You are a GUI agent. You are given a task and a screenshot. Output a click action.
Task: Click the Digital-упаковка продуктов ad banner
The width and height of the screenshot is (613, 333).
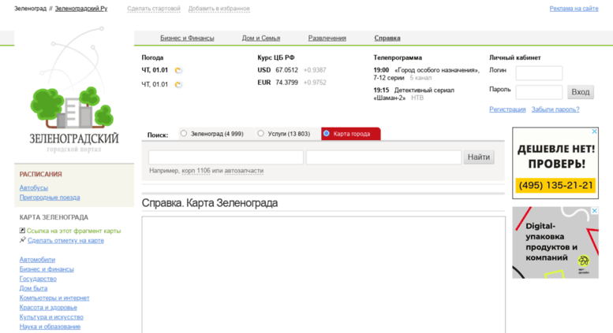click(x=555, y=242)
